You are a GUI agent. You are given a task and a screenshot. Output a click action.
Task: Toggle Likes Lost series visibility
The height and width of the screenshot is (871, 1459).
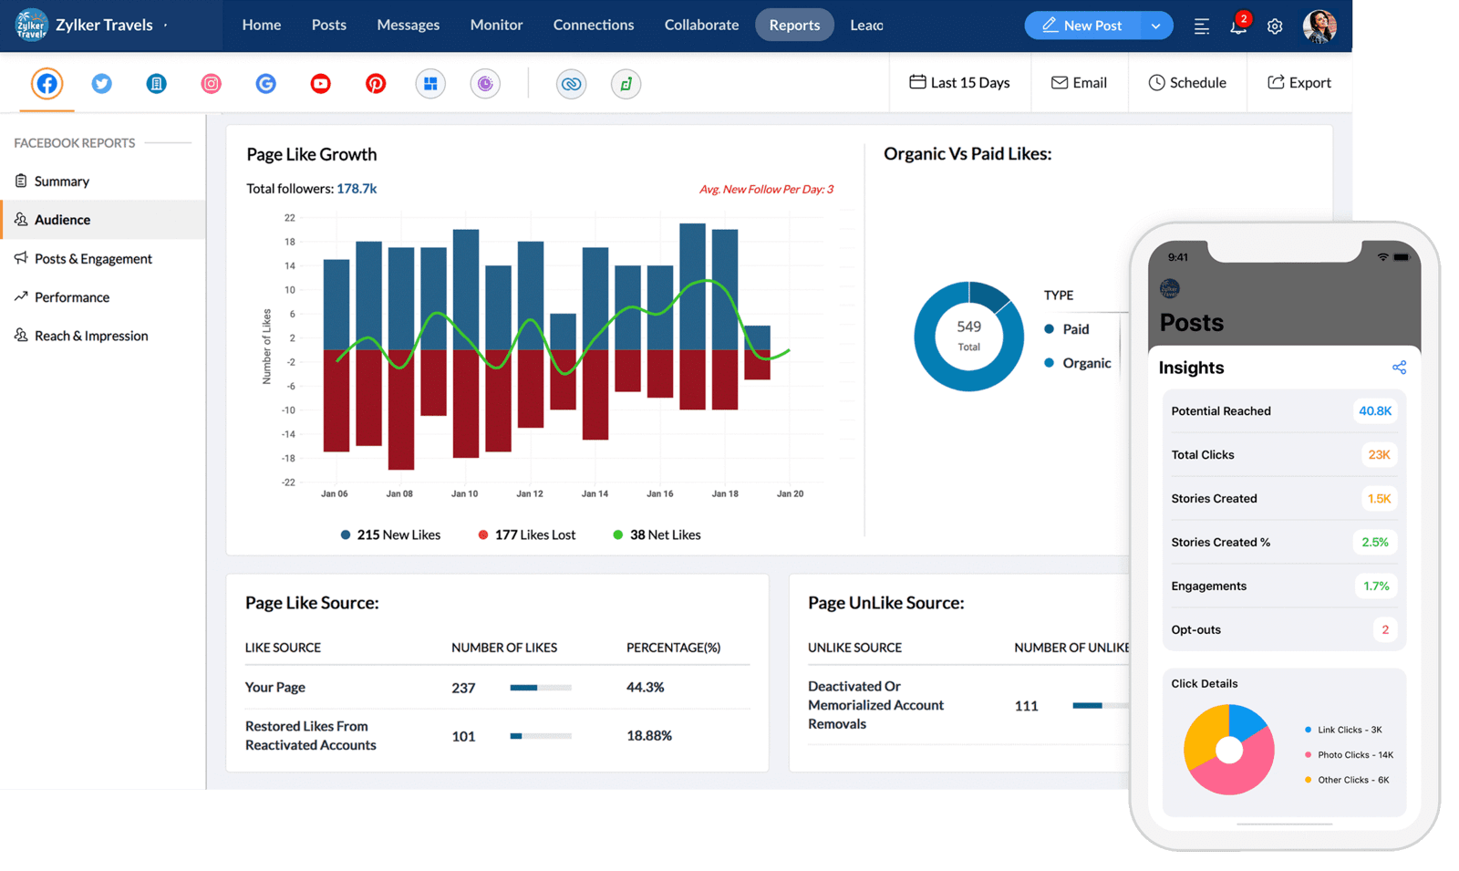[527, 534]
